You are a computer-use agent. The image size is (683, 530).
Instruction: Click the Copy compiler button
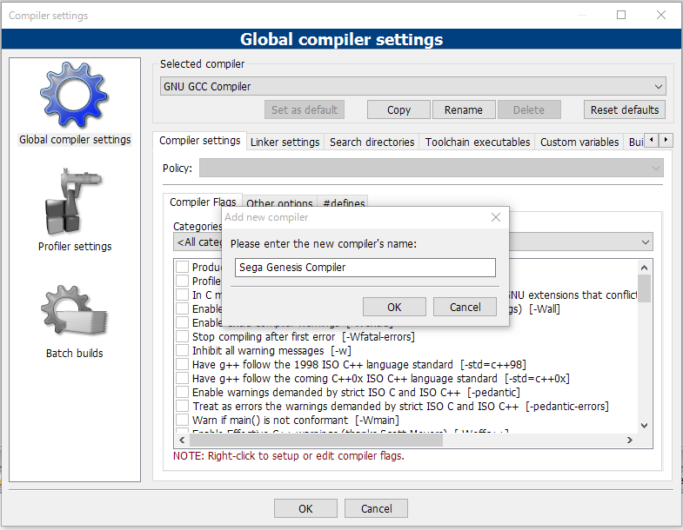(398, 109)
